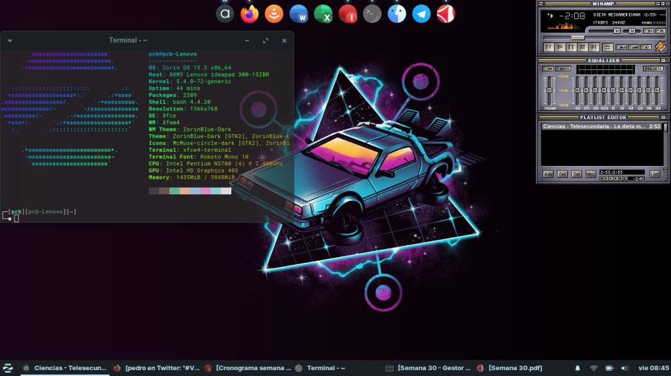Open VLC media player from the dock
The width and height of the screenshot is (671, 376).
tap(274, 14)
